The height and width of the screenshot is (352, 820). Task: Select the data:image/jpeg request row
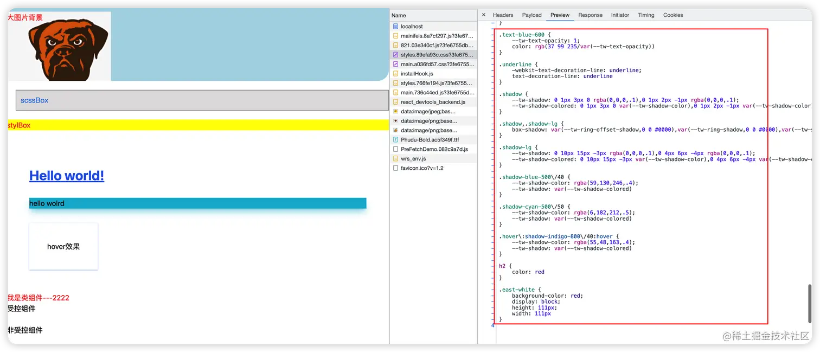click(433, 111)
